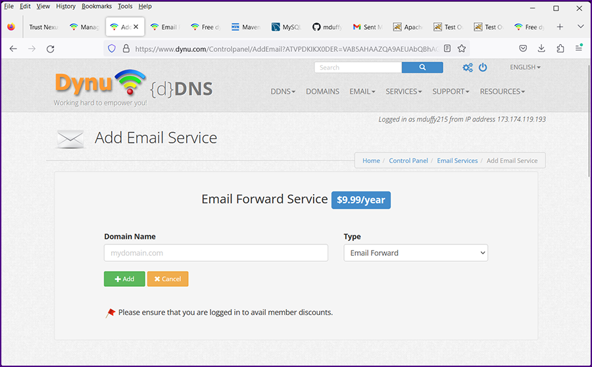Expand the SERVICES navigation menu

(x=403, y=91)
